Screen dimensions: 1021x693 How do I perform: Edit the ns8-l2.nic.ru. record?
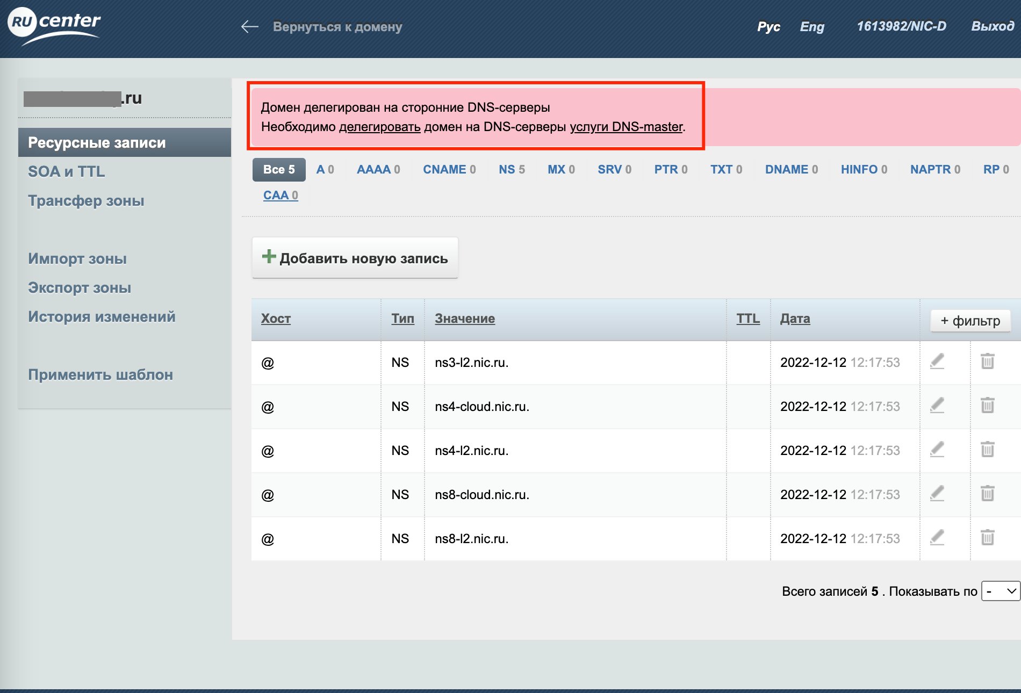click(937, 538)
